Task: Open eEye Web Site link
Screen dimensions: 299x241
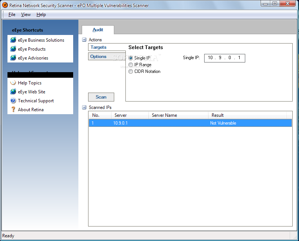Action: coord(31,92)
